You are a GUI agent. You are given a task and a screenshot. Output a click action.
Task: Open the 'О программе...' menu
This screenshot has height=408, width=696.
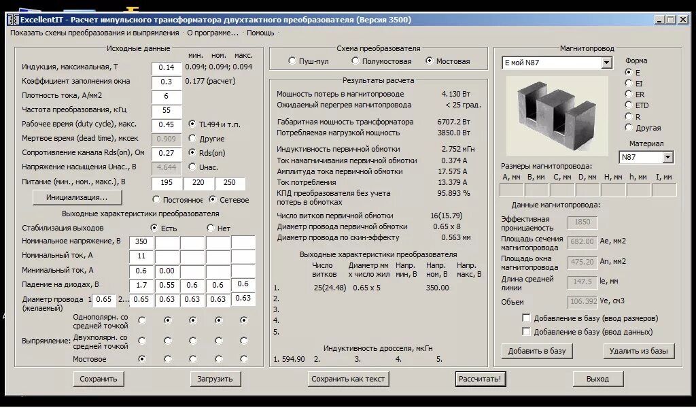pyautogui.click(x=213, y=33)
